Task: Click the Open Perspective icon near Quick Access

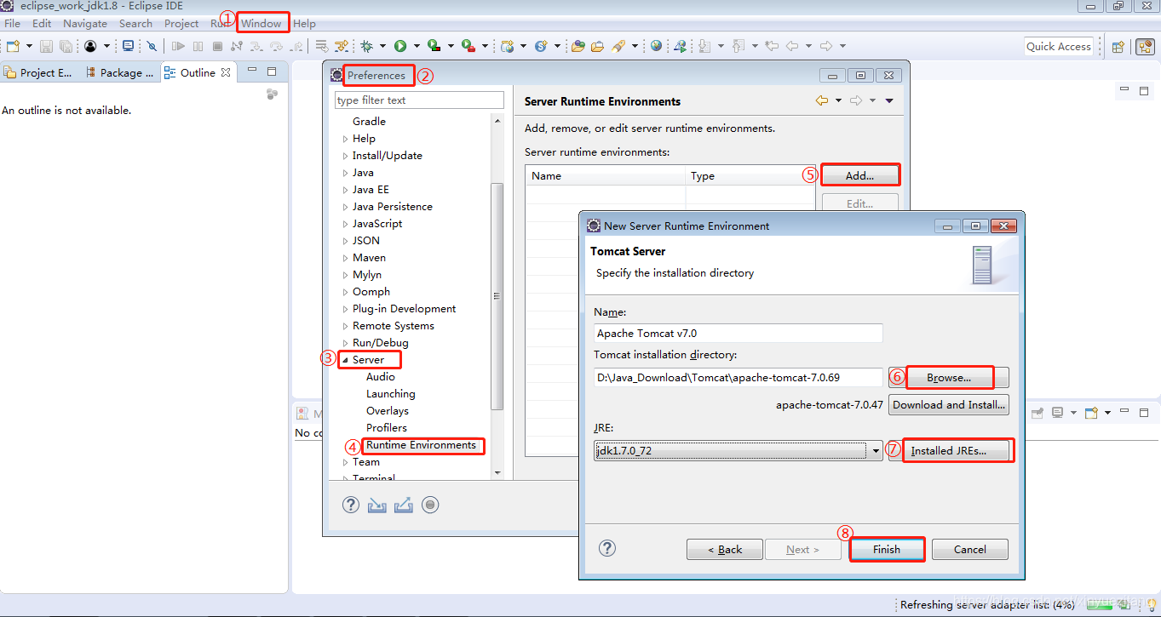Action: coord(1118,47)
